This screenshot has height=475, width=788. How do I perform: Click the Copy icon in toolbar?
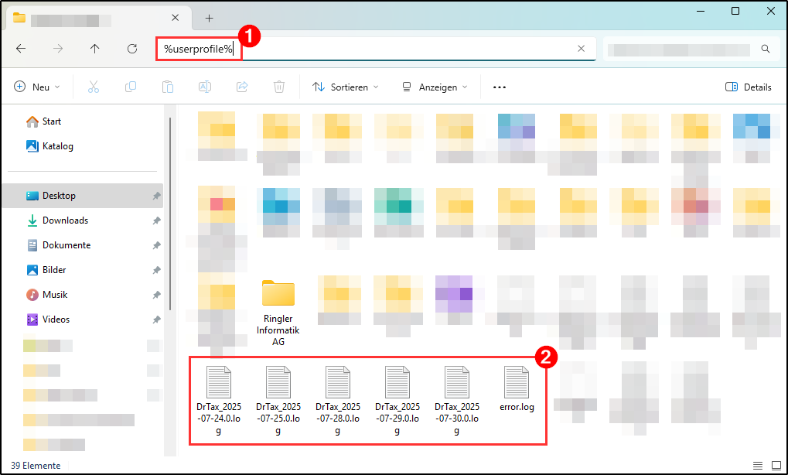131,87
